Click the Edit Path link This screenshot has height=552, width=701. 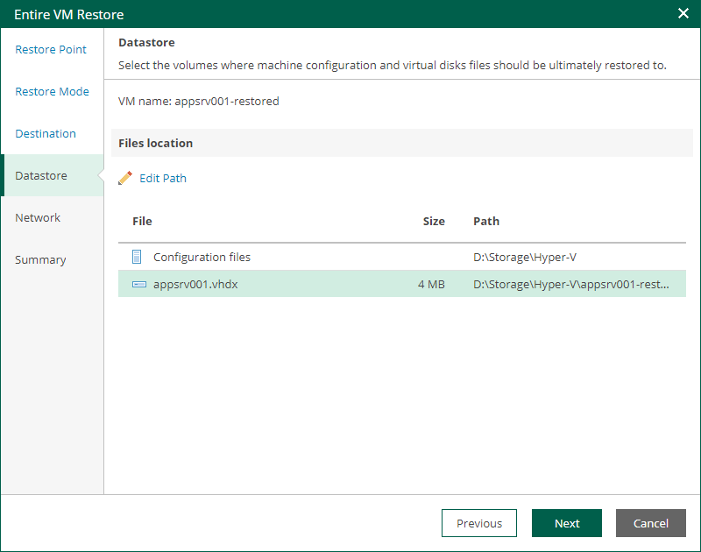pos(162,178)
